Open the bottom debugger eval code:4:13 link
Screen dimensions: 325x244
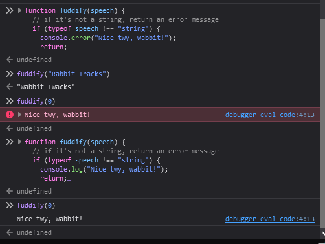pos(270,219)
